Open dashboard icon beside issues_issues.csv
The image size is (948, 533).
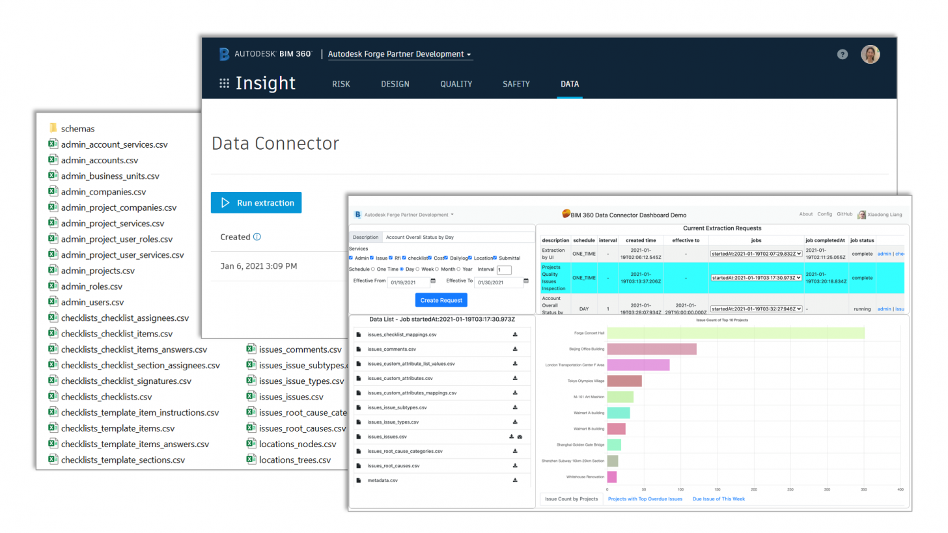520,437
